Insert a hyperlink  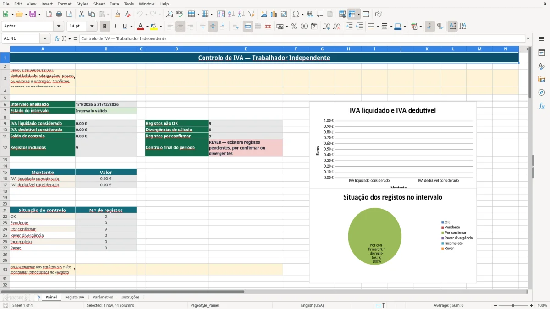coord(310,14)
